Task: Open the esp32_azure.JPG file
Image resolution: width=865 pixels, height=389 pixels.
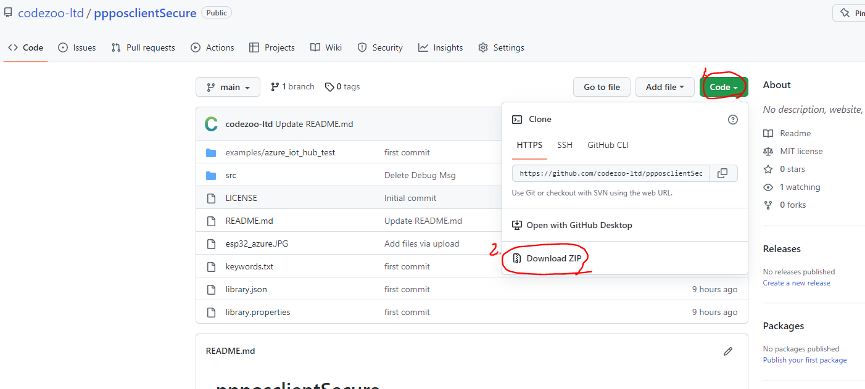Action: [257, 244]
